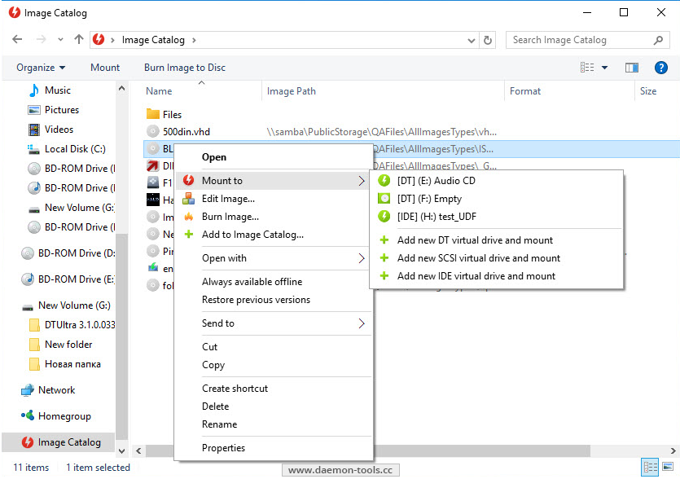Select the details view icon in status bar

tap(650, 467)
